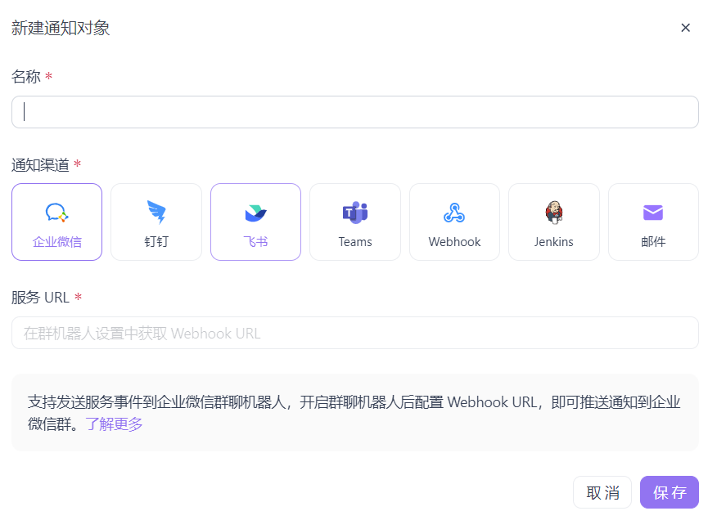This screenshot has width=717, height=520.
Task: Click the 取消 cancel button
Action: pyautogui.click(x=602, y=492)
